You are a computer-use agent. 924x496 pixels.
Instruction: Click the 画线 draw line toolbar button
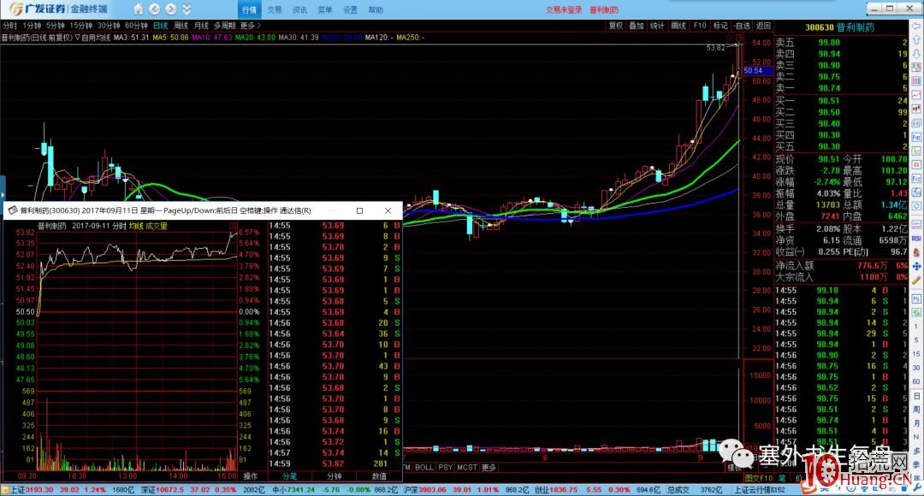coord(678,26)
